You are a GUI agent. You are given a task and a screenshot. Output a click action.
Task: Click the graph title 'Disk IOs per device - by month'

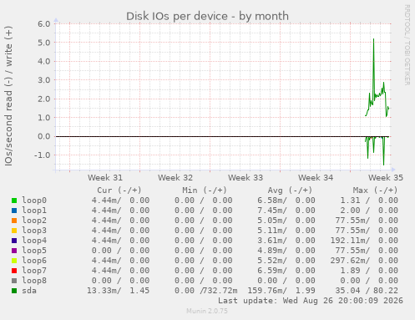tap(207, 16)
